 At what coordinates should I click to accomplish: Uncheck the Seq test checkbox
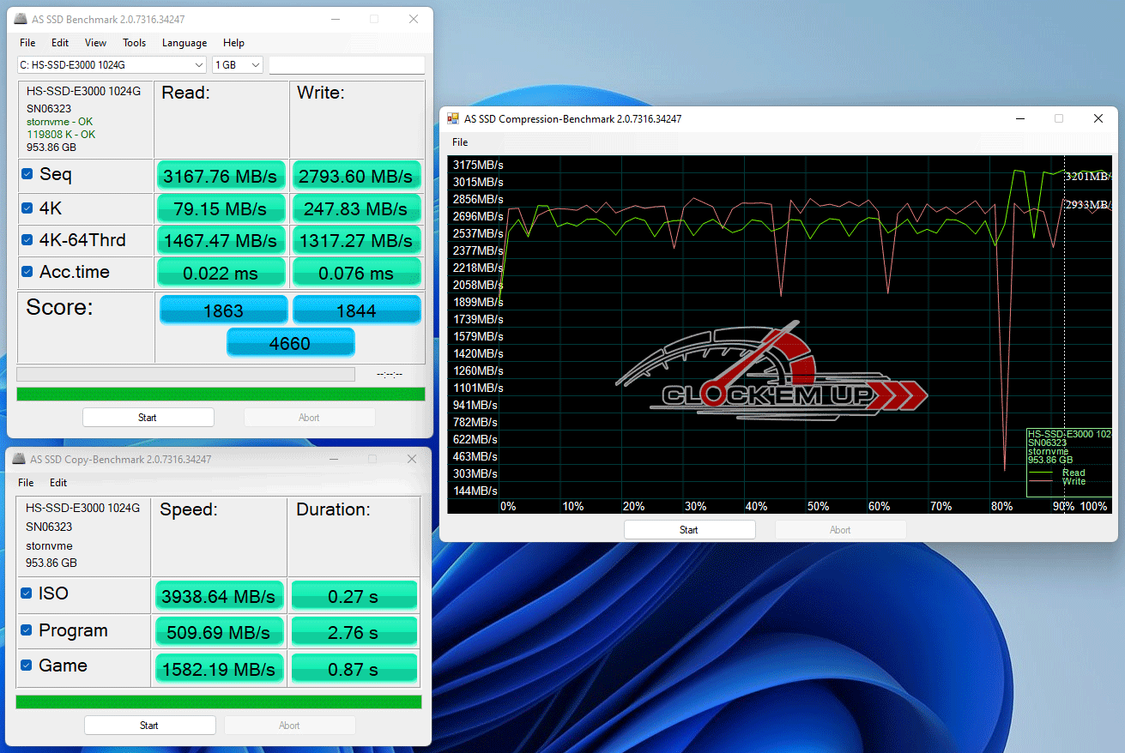pos(27,175)
